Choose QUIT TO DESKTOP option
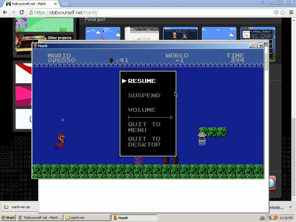This screenshot has height=222, width=296. coord(144,142)
